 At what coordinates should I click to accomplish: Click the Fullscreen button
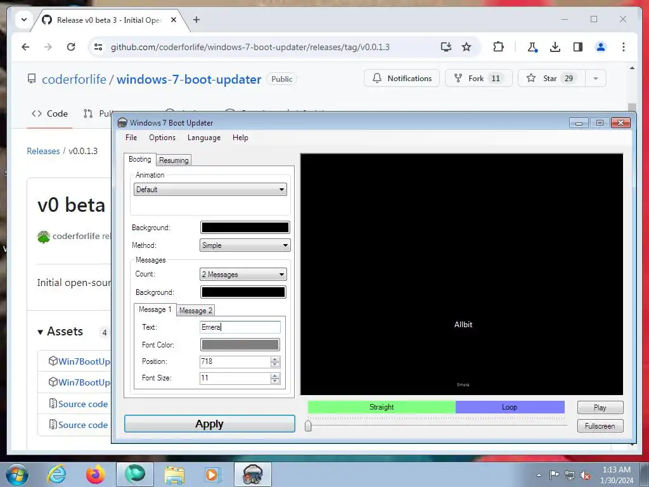pyautogui.click(x=600, y=425)
